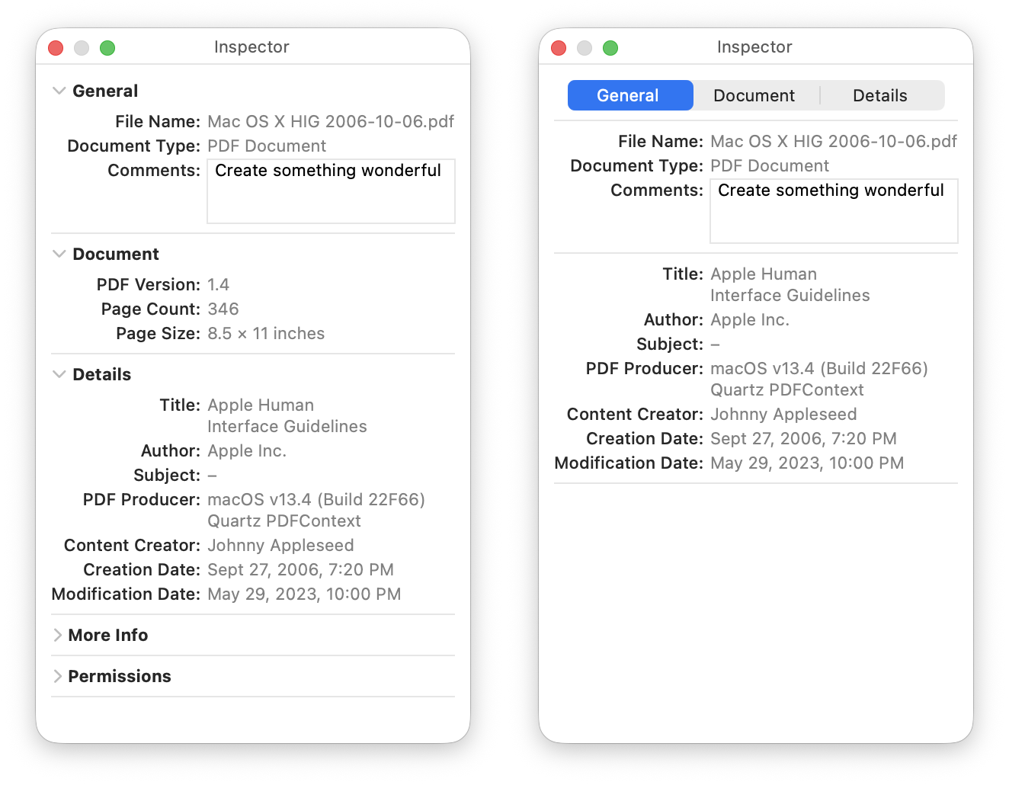Collapse the General section in left Inspector

point(59,91)
